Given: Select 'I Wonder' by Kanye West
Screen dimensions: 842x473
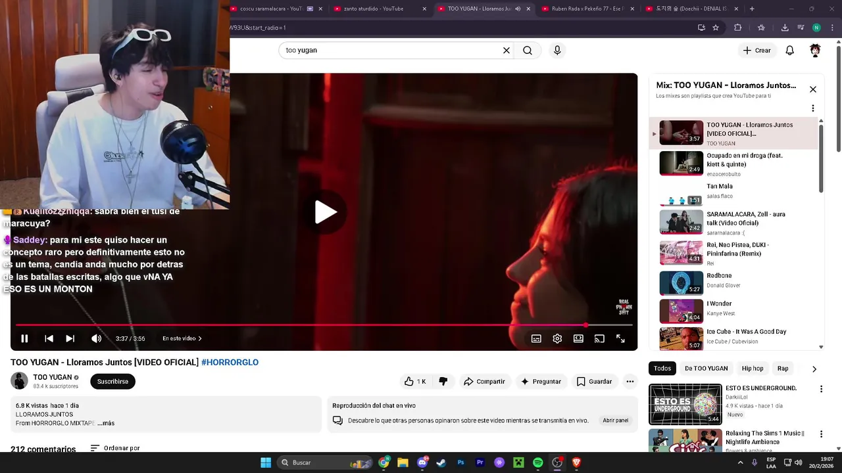Looking at the screenshot, I should (733, 311).
